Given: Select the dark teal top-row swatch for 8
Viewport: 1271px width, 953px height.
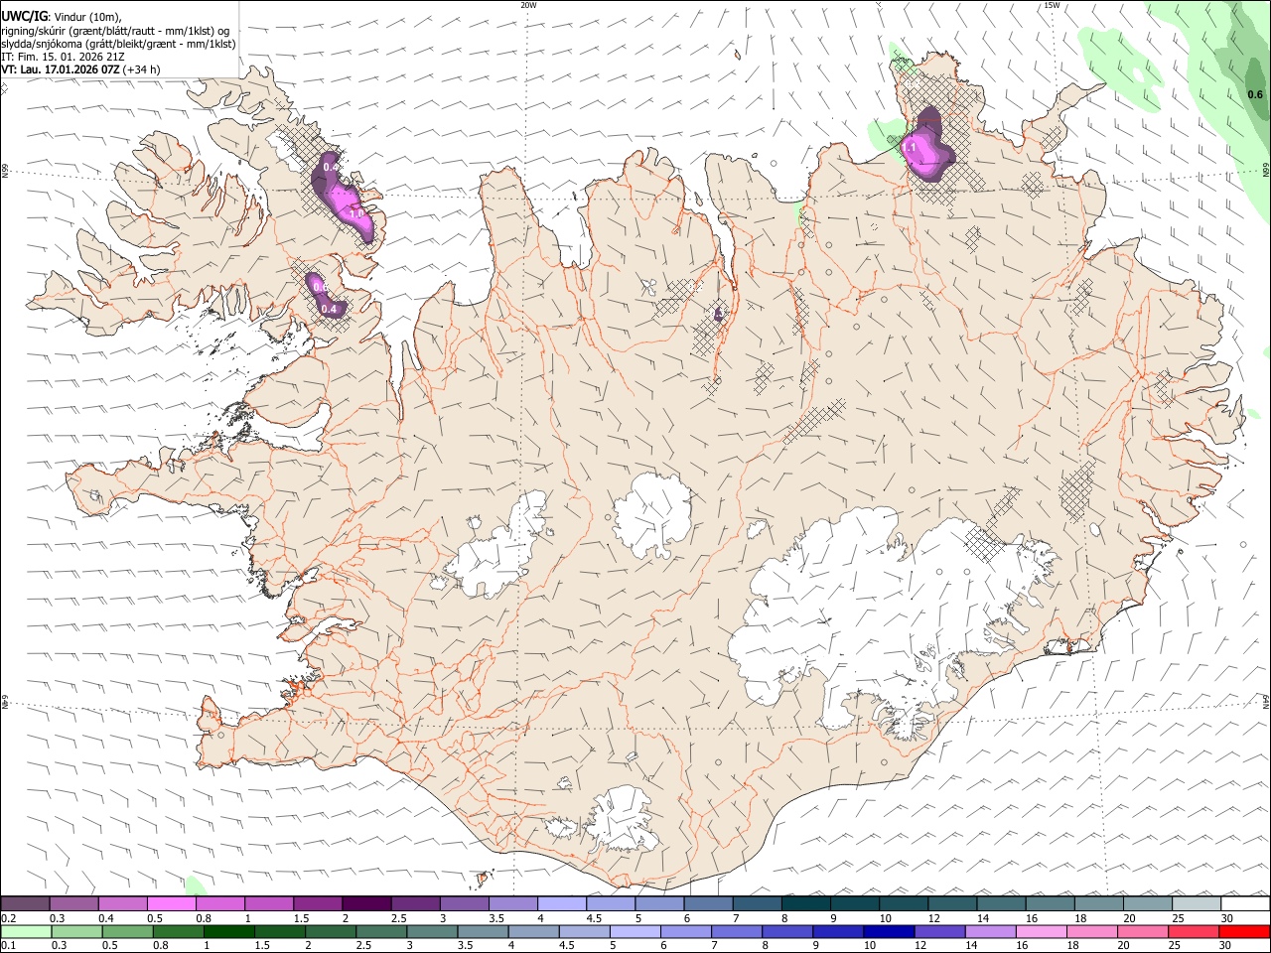Looking at the screenshot, I should [x=806, y=903].
